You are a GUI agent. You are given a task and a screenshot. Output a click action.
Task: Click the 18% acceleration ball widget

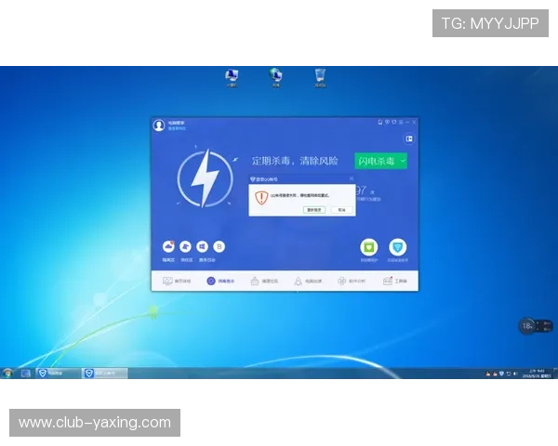pyautogui.click(x=527, y=326)
